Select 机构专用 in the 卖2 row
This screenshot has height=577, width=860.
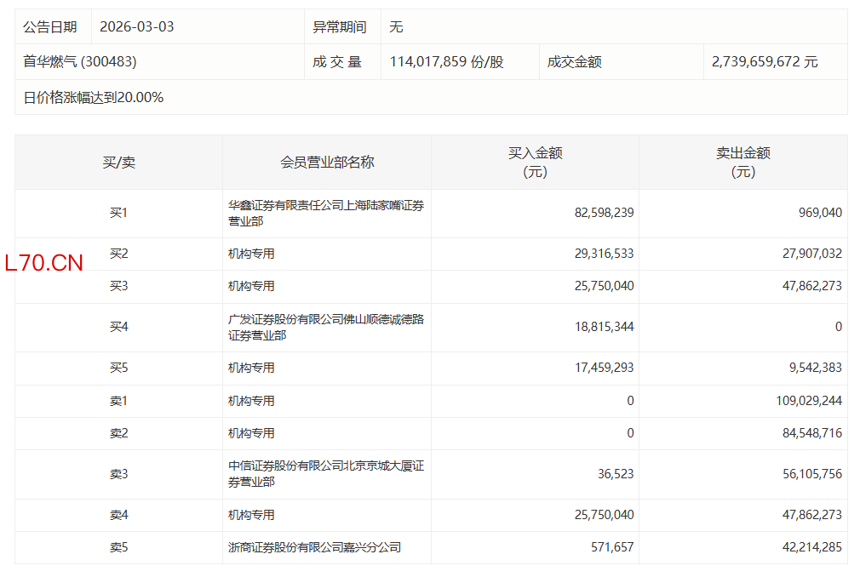pos(251,433)
